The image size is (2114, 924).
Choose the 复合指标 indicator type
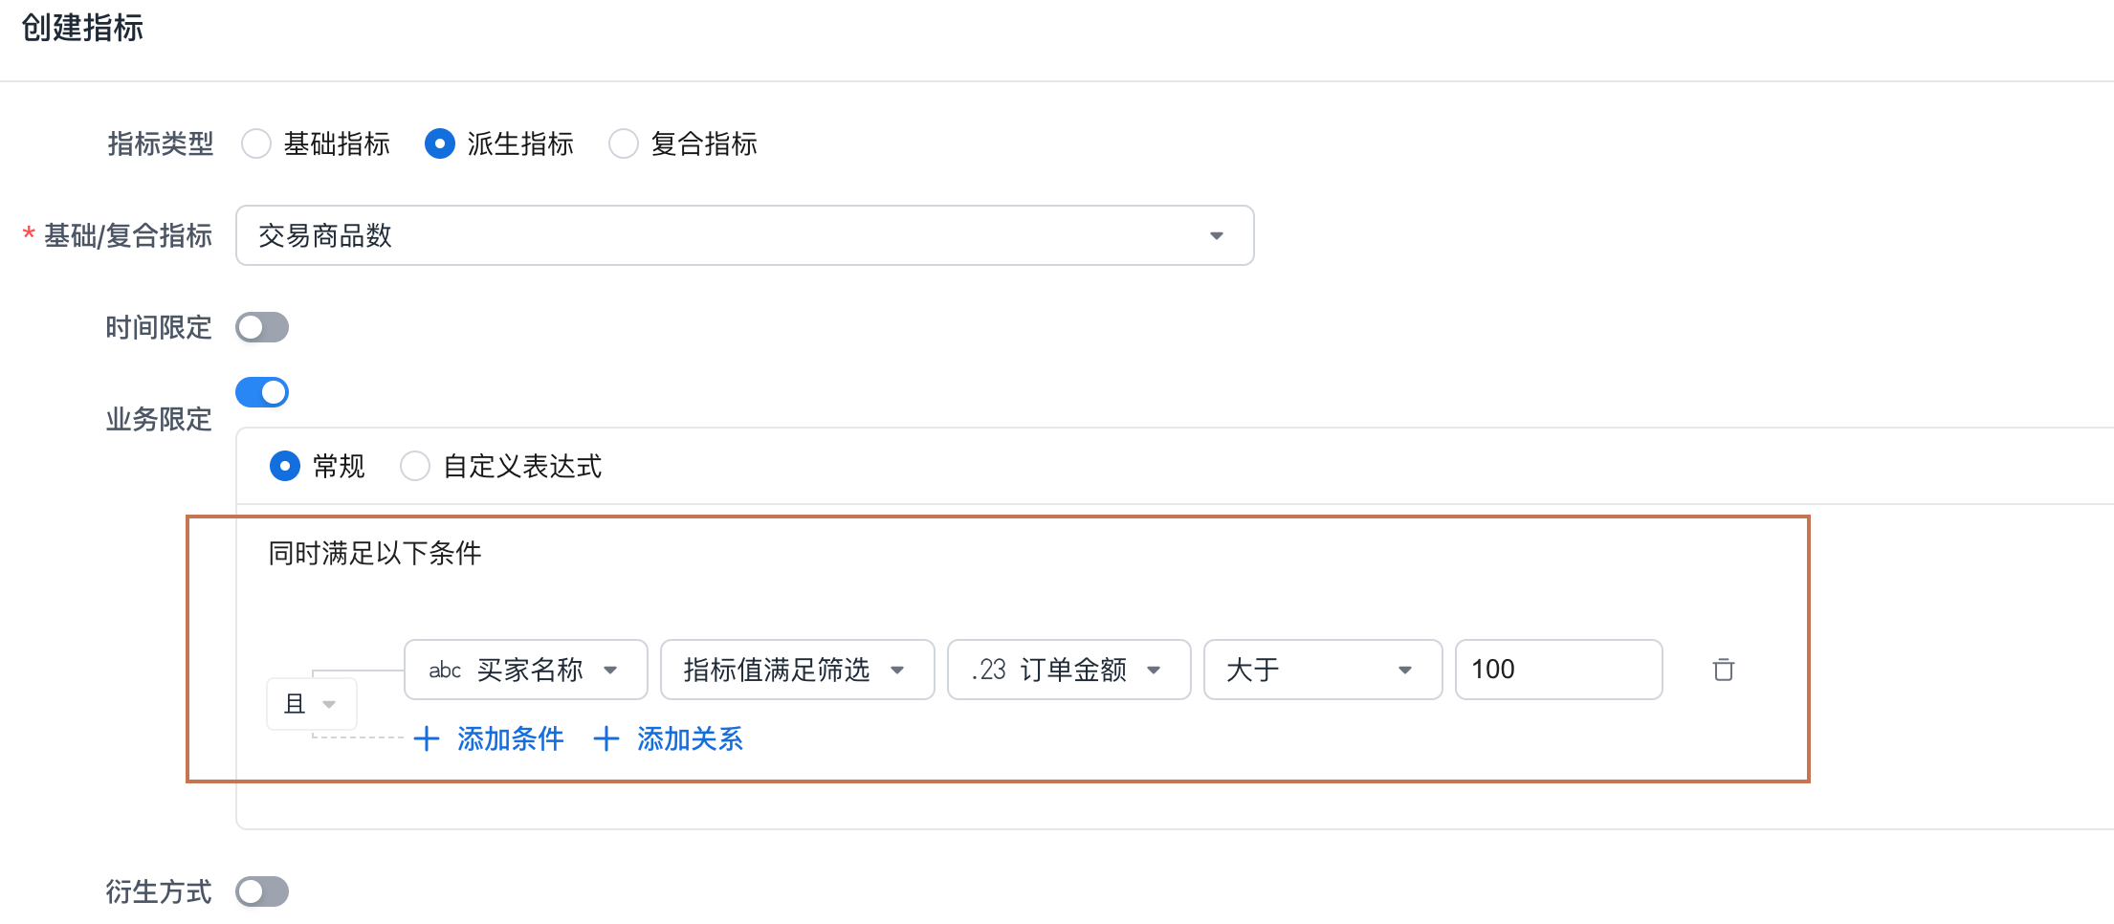[624, 143]
